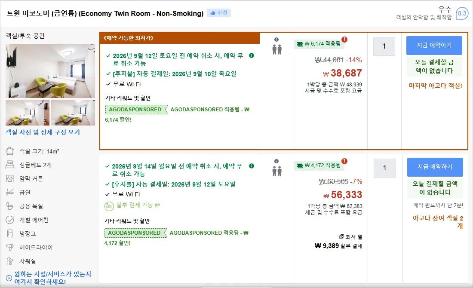Click the thumbs-up 추천 badge icon
Screen dimensions: 473x288
point(213,13)
